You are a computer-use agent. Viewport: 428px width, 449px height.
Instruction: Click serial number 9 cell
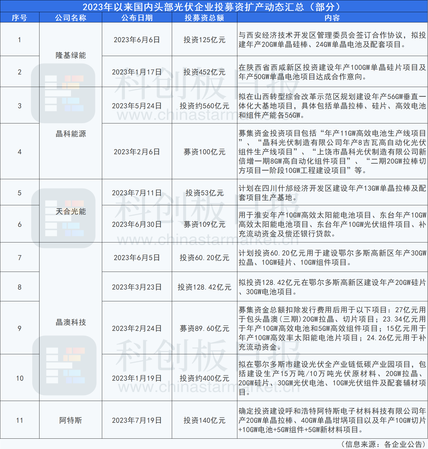[20, 328]
